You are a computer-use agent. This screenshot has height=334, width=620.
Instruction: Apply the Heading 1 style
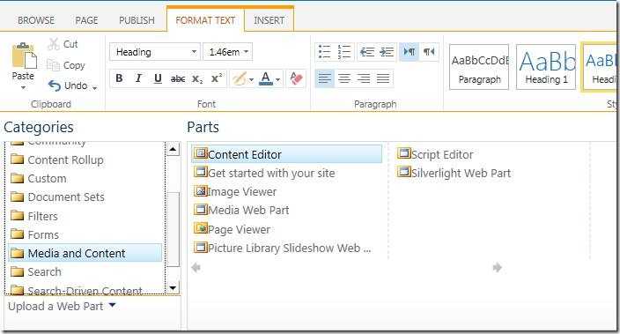click(546, 67)
